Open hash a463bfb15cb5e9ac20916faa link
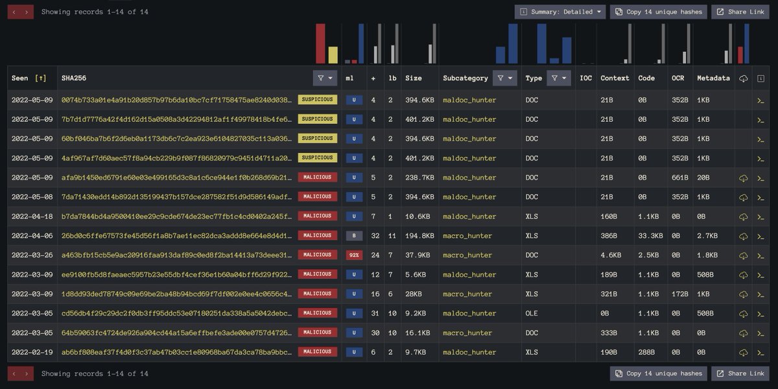Screen dimensions: 778x389 pos(176,255)
